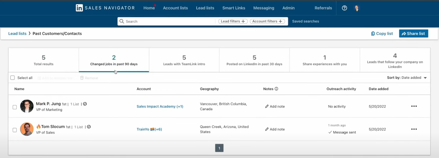439x158 pixels.
Task: Select Posted on LinkedIn in past 30 days tab
Action: pyautogui.click(x=254, y=60)
